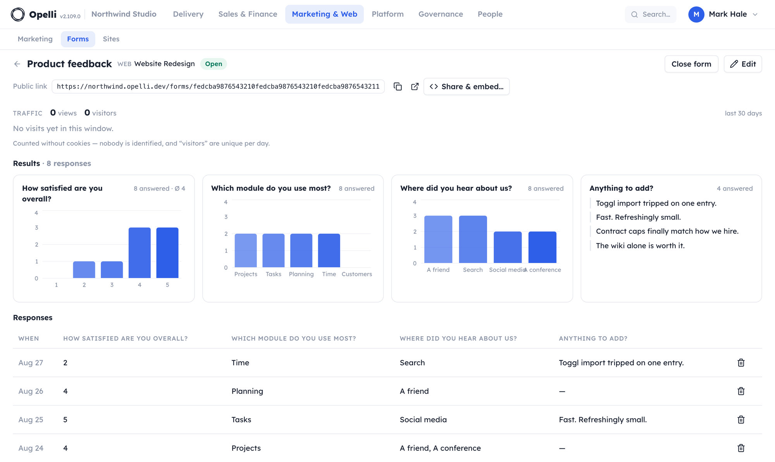Click the Edit button
The width and height of the screenshot is (775, 462).
click(743, 64)
